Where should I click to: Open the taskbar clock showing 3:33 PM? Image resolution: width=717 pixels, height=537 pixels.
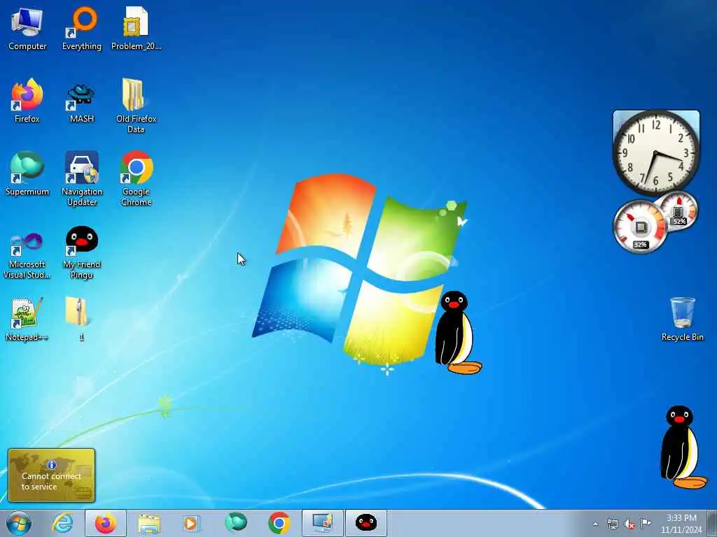(681, 524)
